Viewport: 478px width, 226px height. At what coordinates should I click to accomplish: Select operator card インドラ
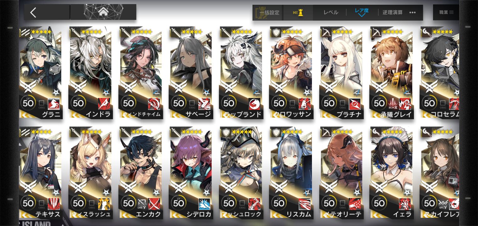click(91, 73)
